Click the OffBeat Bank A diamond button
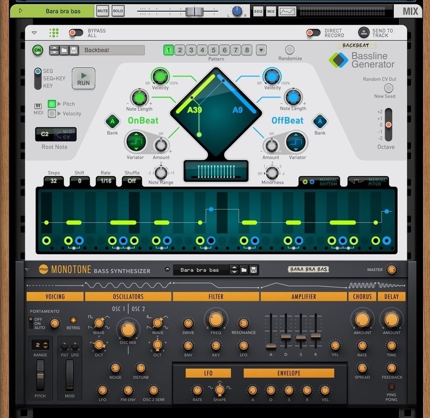 320,121
